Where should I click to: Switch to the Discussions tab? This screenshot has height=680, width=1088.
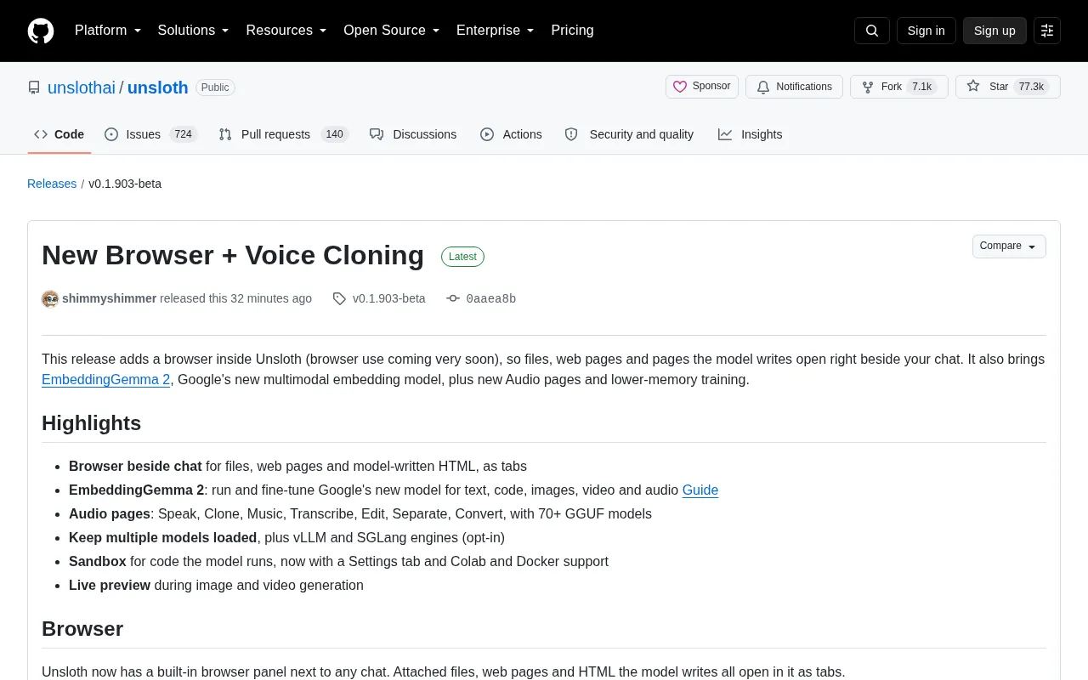[x=413, y=134]
